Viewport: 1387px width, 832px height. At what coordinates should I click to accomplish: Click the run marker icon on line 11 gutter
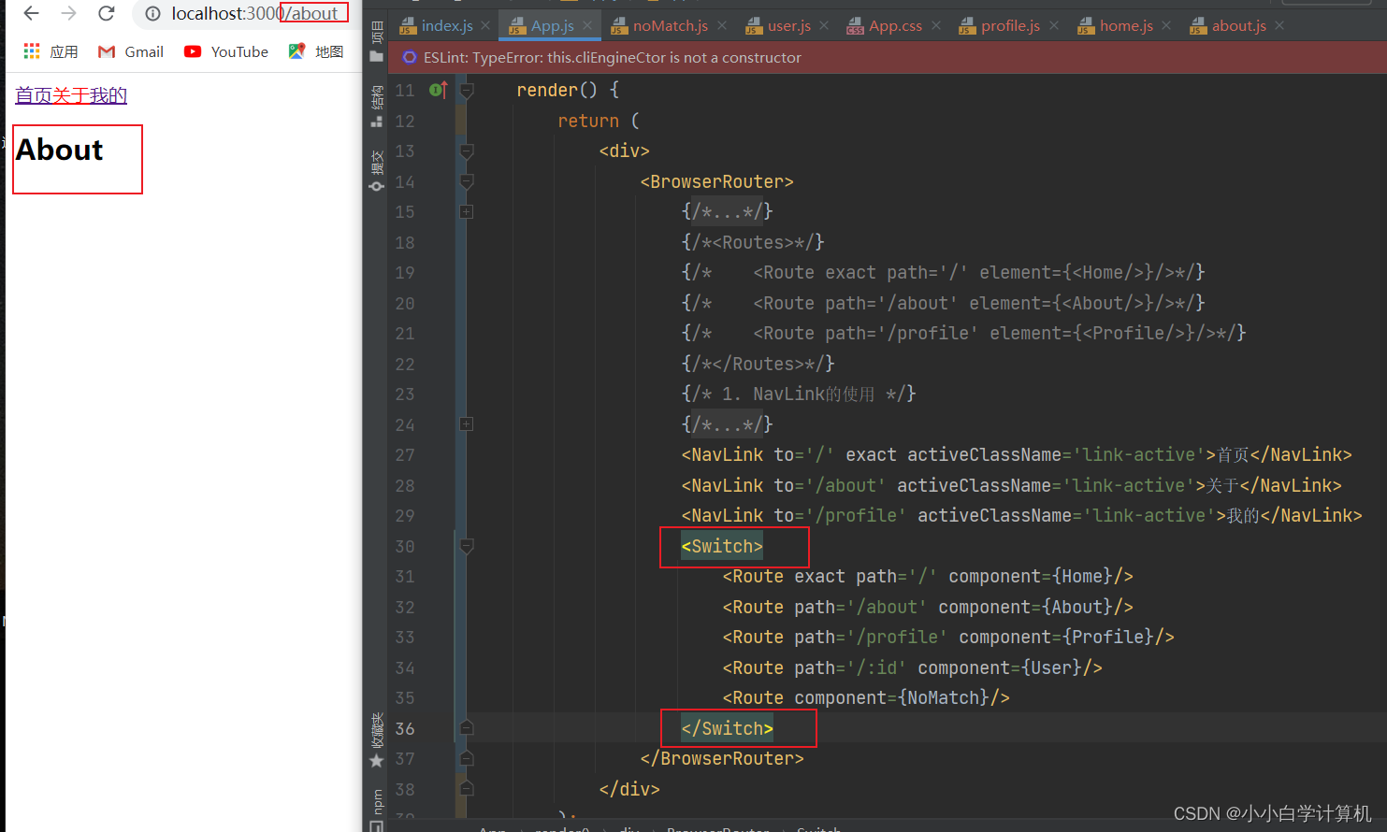(x=438, y=89)
